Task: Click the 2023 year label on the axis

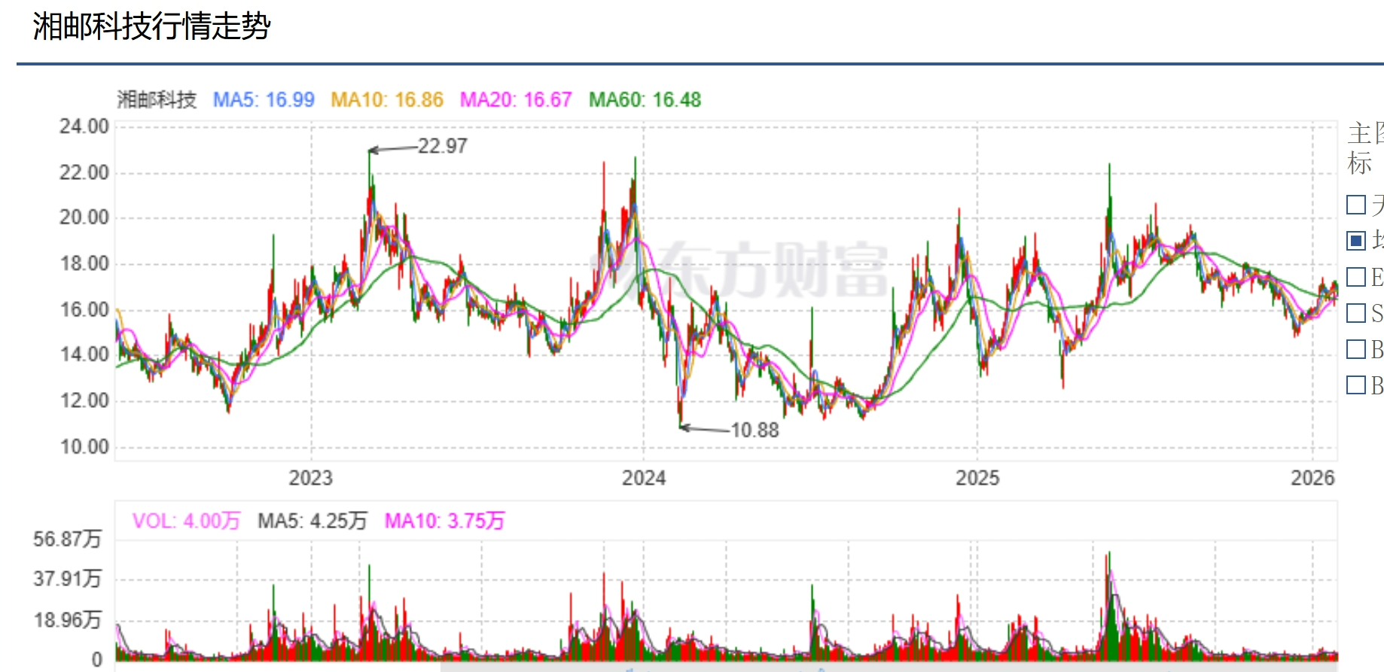Action: tap(310, 478)
